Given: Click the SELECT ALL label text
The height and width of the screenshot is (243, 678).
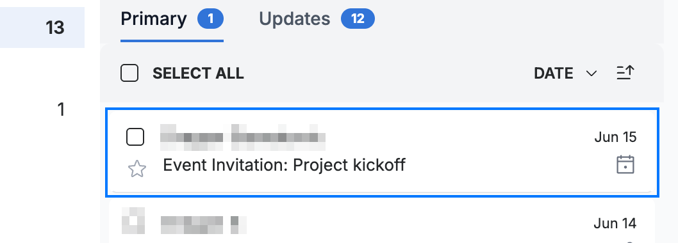Looking at the screenshot, I should (x=198, y=74).
